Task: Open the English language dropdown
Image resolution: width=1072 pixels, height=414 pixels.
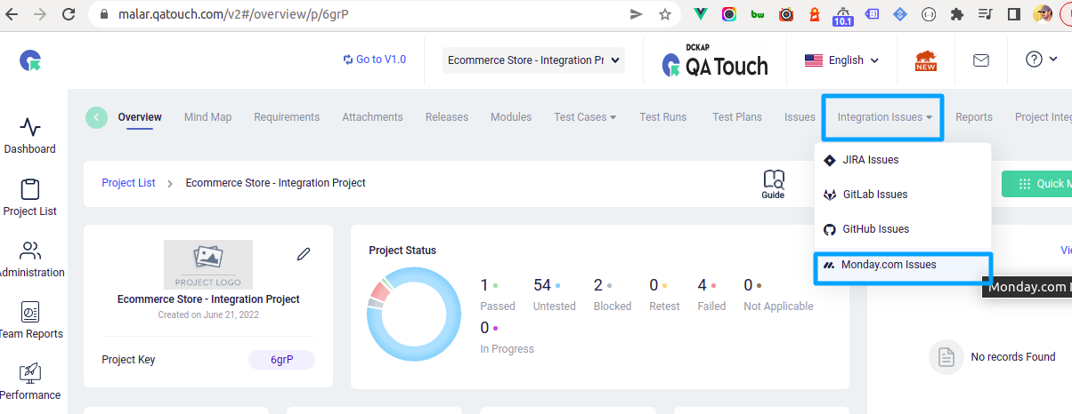Action: [x=841, y=60]
